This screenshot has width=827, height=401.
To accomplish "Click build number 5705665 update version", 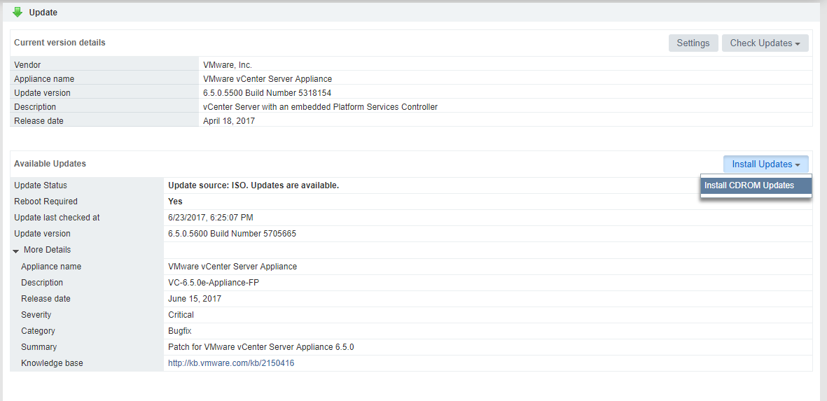I will (x=232, y=234).
